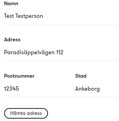Viewport: 119px width, 121px height.
Task: Click the Stad field showing Ankeborg
Action: 97,89
